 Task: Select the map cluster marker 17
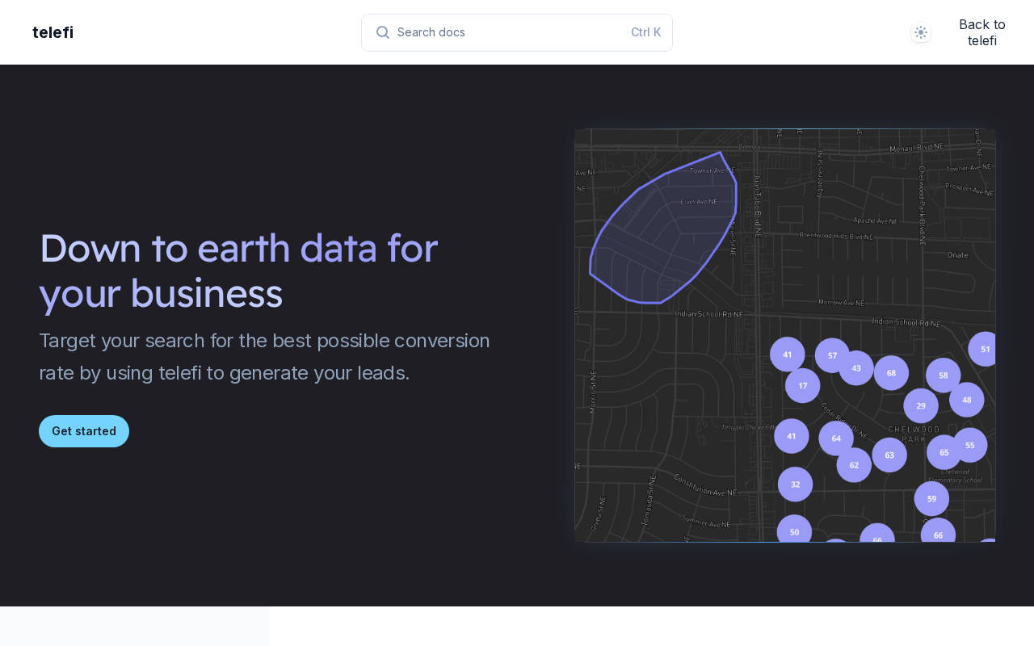pos(802,386)
